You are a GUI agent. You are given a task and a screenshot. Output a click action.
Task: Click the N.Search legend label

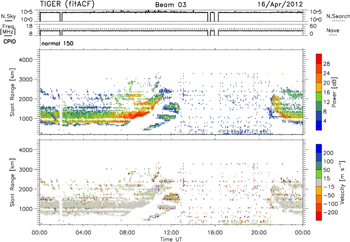point(338,16)
